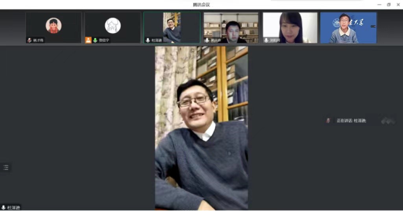This screenshot has width=403, height=211.
Task: Select the thumbnail with the blue university backdrop
Action: coord(348,28)
